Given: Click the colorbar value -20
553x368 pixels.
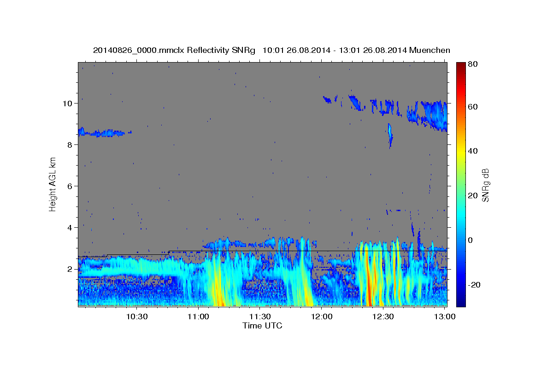Looking at the screenshot, I should point(474,285).
